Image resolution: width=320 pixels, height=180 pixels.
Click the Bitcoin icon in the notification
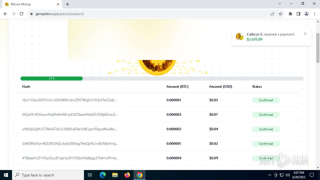(239, 37)
